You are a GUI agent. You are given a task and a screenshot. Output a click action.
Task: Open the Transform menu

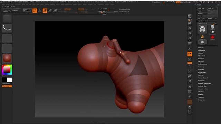tap(100, 4)
